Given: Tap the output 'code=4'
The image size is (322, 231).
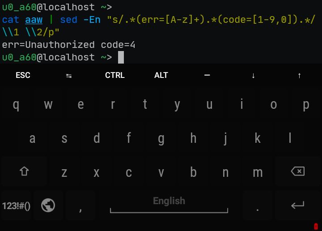Looking at the screenshot, I should point(118,45).
